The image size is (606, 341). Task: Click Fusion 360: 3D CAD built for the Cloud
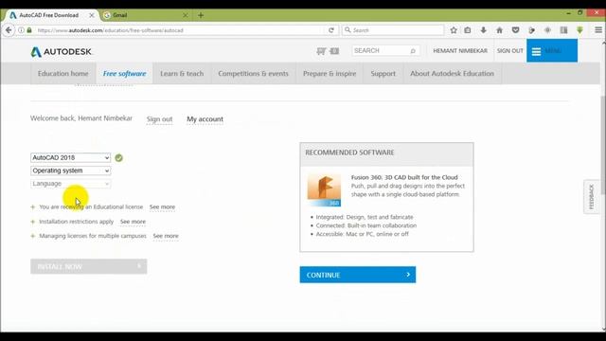(x=404, y=177)
